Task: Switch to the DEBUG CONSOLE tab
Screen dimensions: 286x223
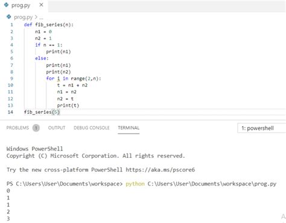Action: point(92,128)
